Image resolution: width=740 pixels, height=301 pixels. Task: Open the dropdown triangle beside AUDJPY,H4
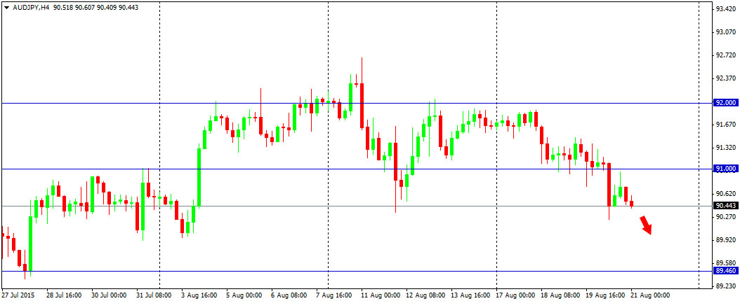click(x=6, y=7)
